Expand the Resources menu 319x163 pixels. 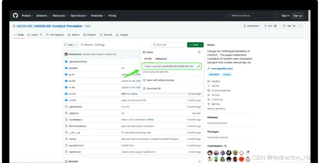[60, 16]
